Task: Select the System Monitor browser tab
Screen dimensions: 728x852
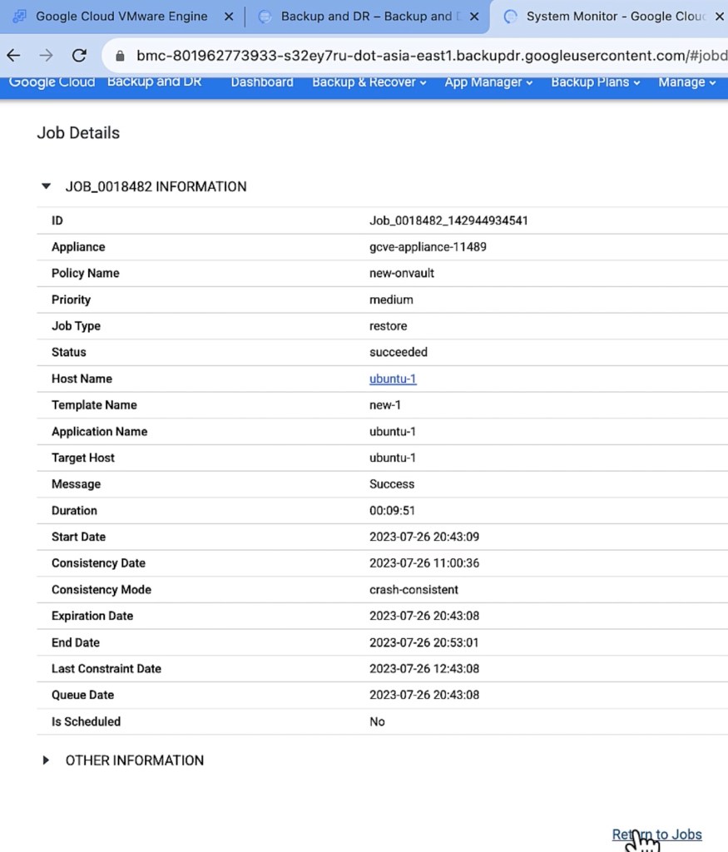Action: tap(612, 17)
